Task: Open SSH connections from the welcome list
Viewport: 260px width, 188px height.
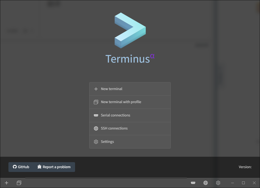Action: (x=130, y=128)
